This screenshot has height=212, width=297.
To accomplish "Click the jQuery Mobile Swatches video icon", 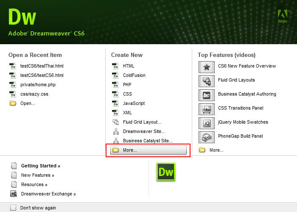I will tap(207, 123).
